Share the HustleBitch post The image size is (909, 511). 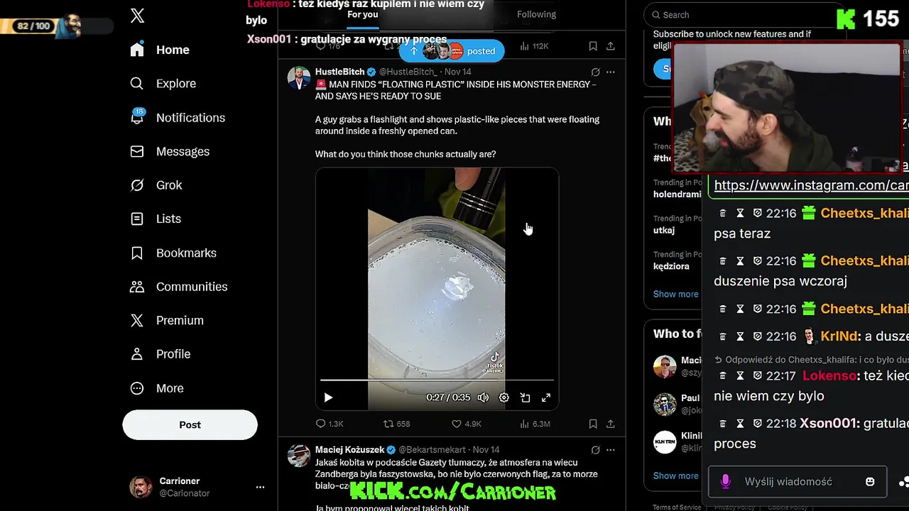[611, 424]
